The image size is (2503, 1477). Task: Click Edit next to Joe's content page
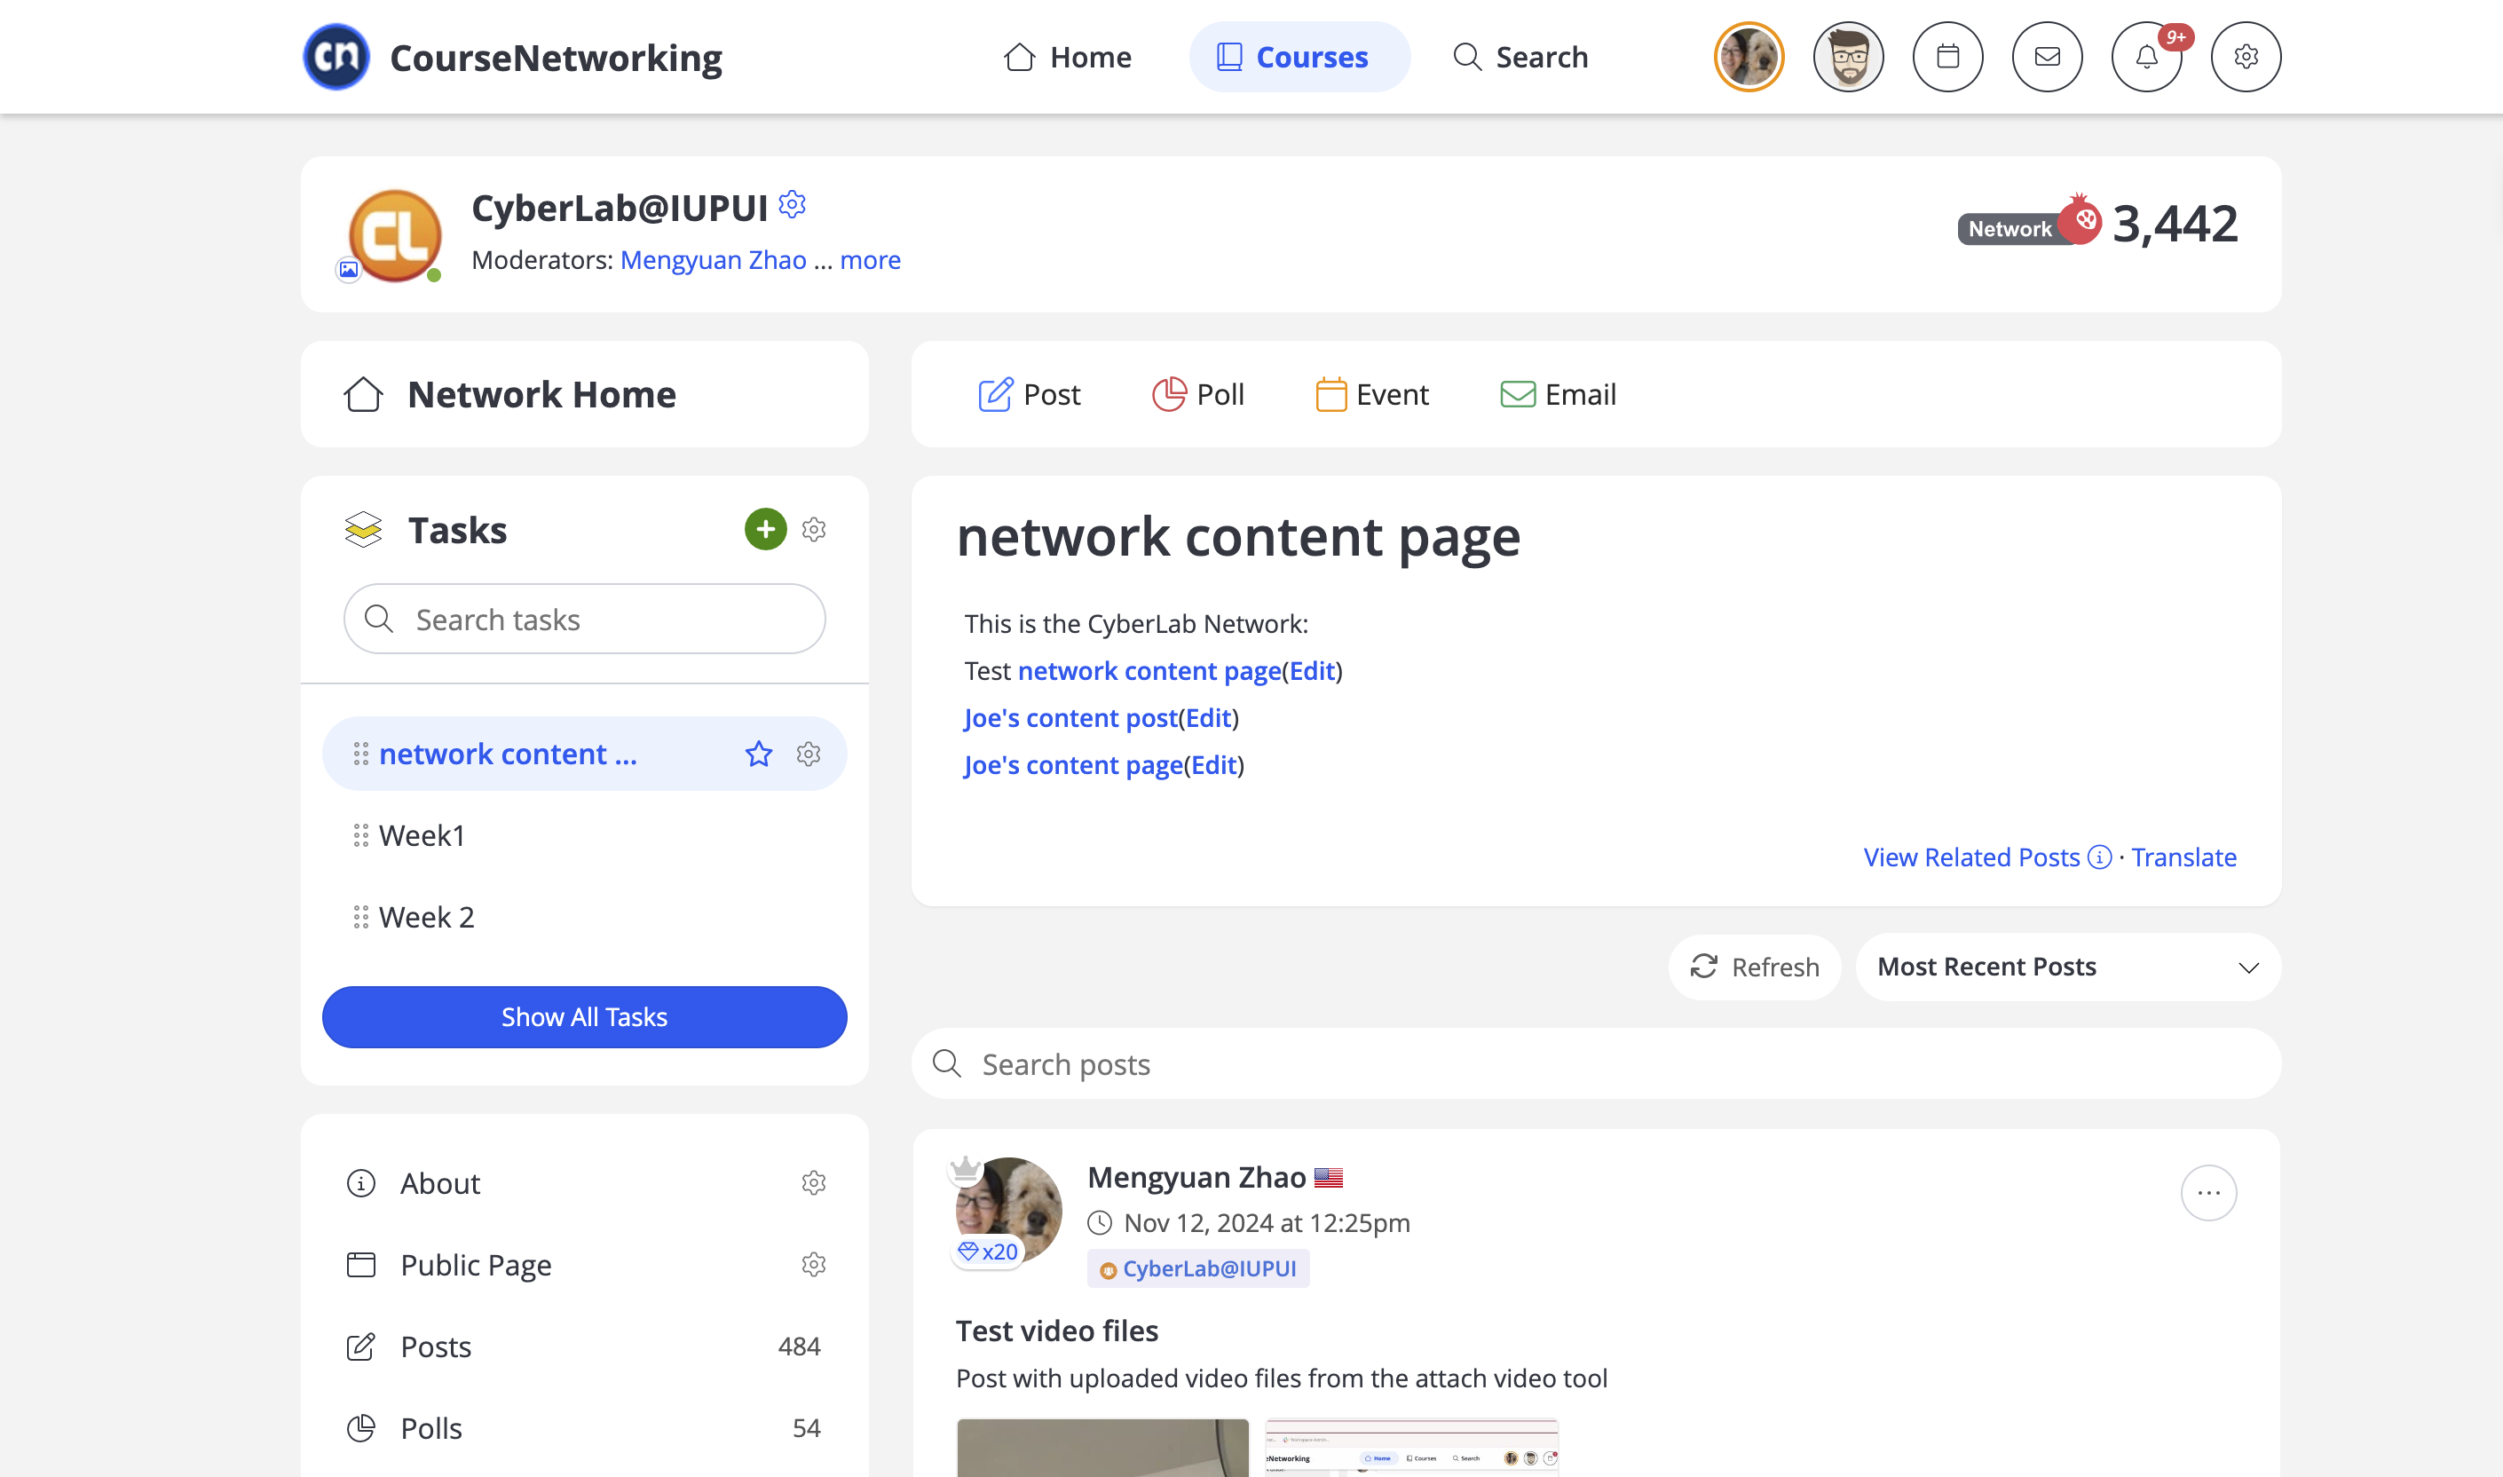click(x=1214, y=764)
